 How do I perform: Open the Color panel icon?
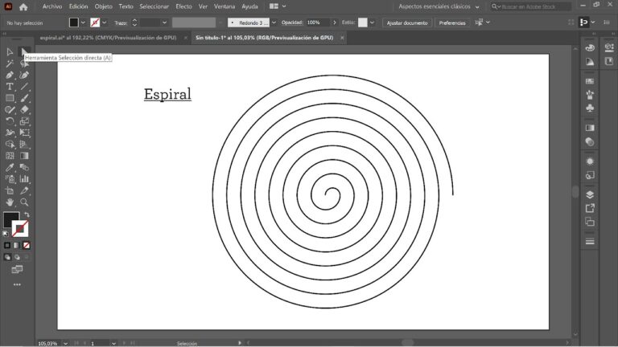(x=590, y=47)
